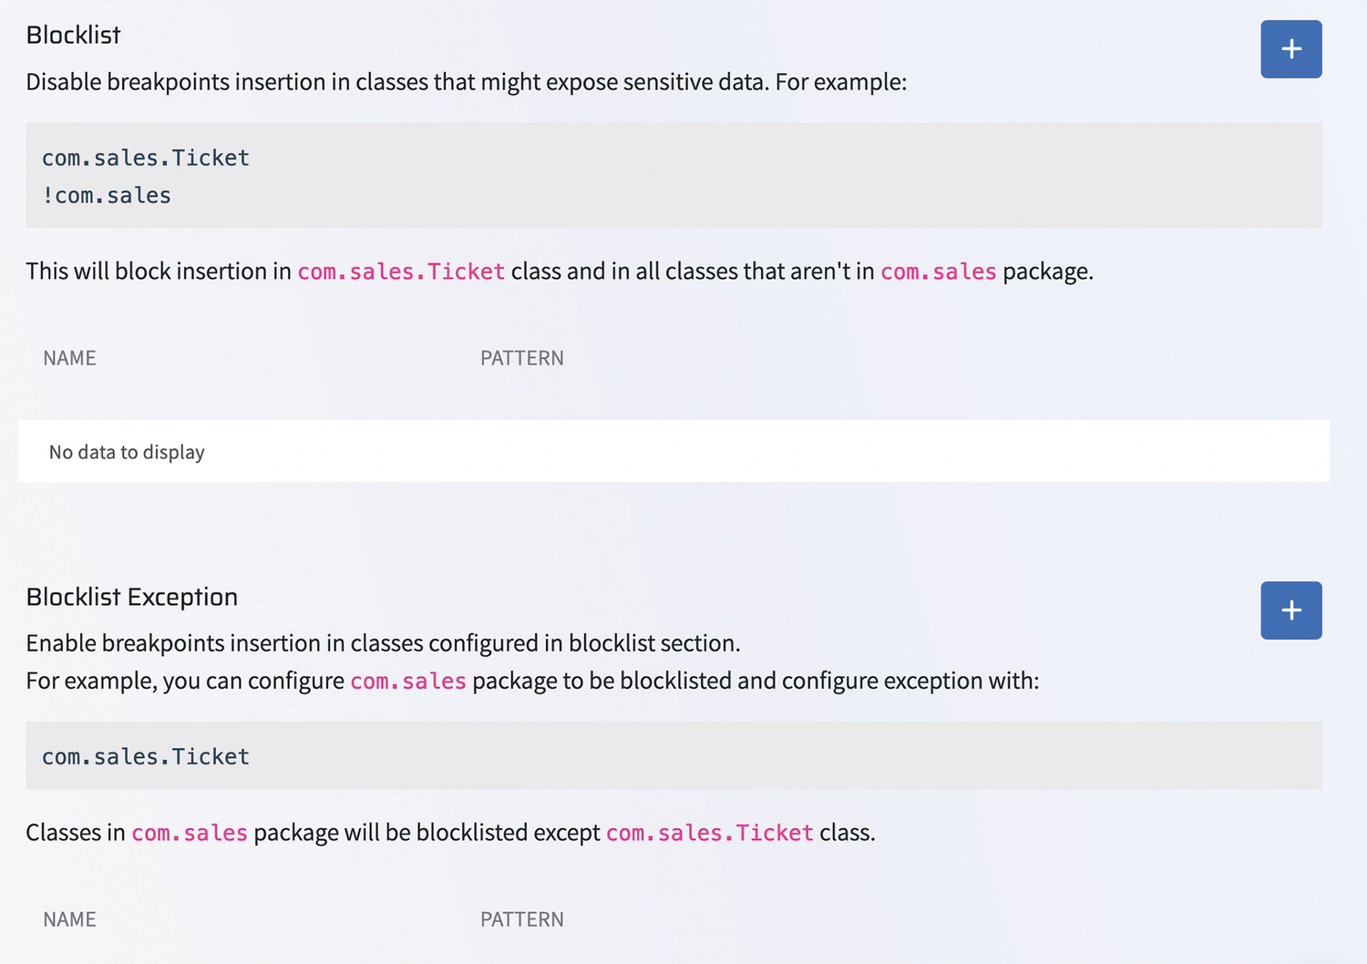Image resolution: width=1367 pixels, height=964 pixels.
Task: Click PATTERN header in Blocklist Exception table
Action: (521, 919)
